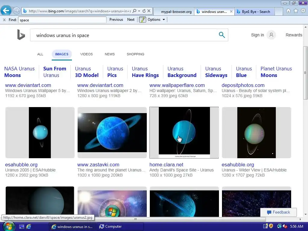308x231 pixels.
Task: Select the Planet Uranus Moons suggestion
Action: point(276,72)
